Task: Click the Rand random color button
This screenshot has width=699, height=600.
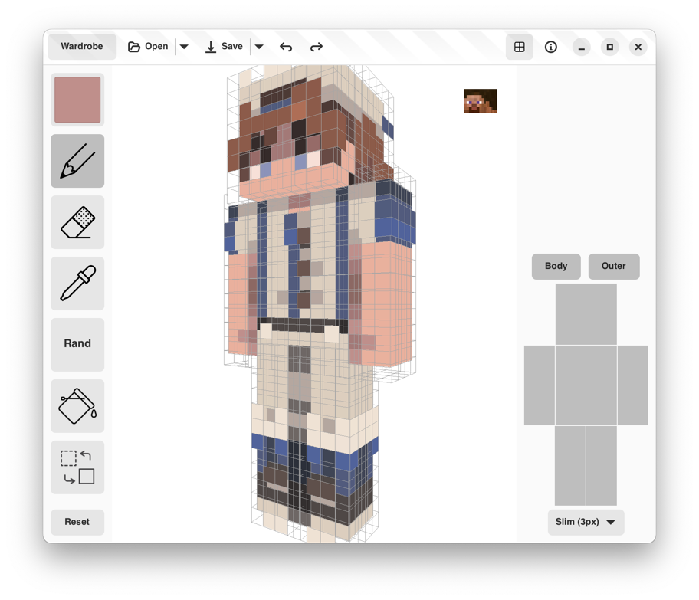Action: pos(77,345)
